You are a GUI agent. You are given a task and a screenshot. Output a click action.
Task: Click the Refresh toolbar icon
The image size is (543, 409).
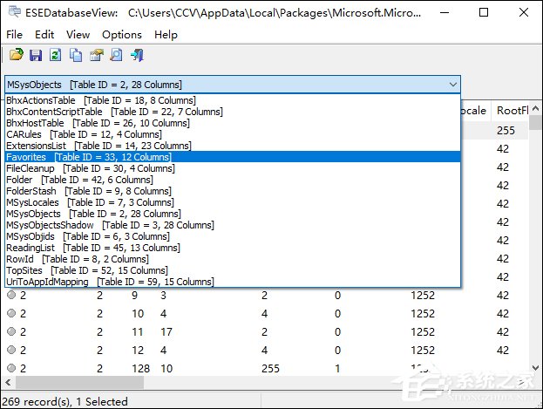(x=56, y=55)
